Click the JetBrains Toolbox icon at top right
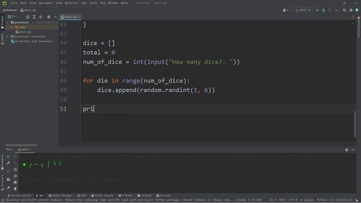The image size is (361, 203). click(x=357, y=10)
